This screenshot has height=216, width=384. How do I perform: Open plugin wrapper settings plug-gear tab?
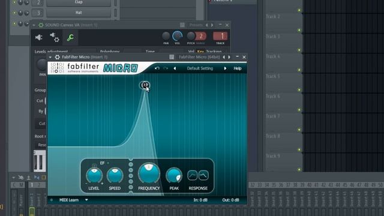point(55,37)
